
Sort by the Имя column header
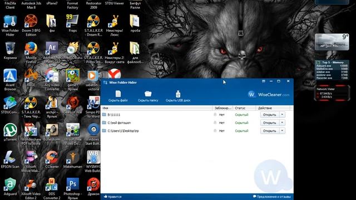(156, 108)
